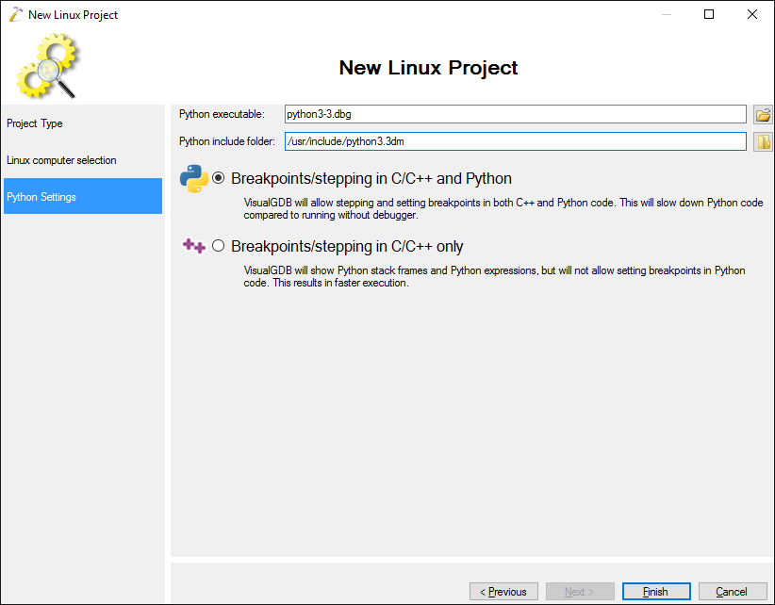Close the New Linux Project dialog

click(x=752, y=15)
